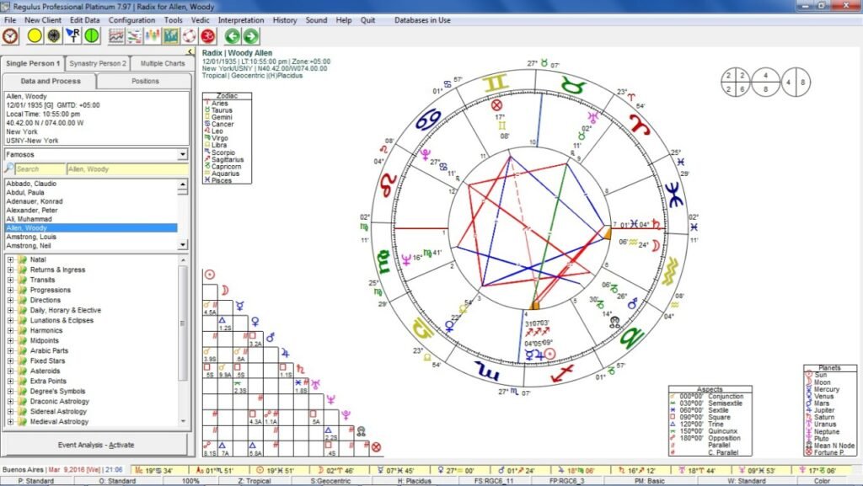Open the Interpretation menu
The height and width of the screenshot is (486, 863).
point(241,19)
